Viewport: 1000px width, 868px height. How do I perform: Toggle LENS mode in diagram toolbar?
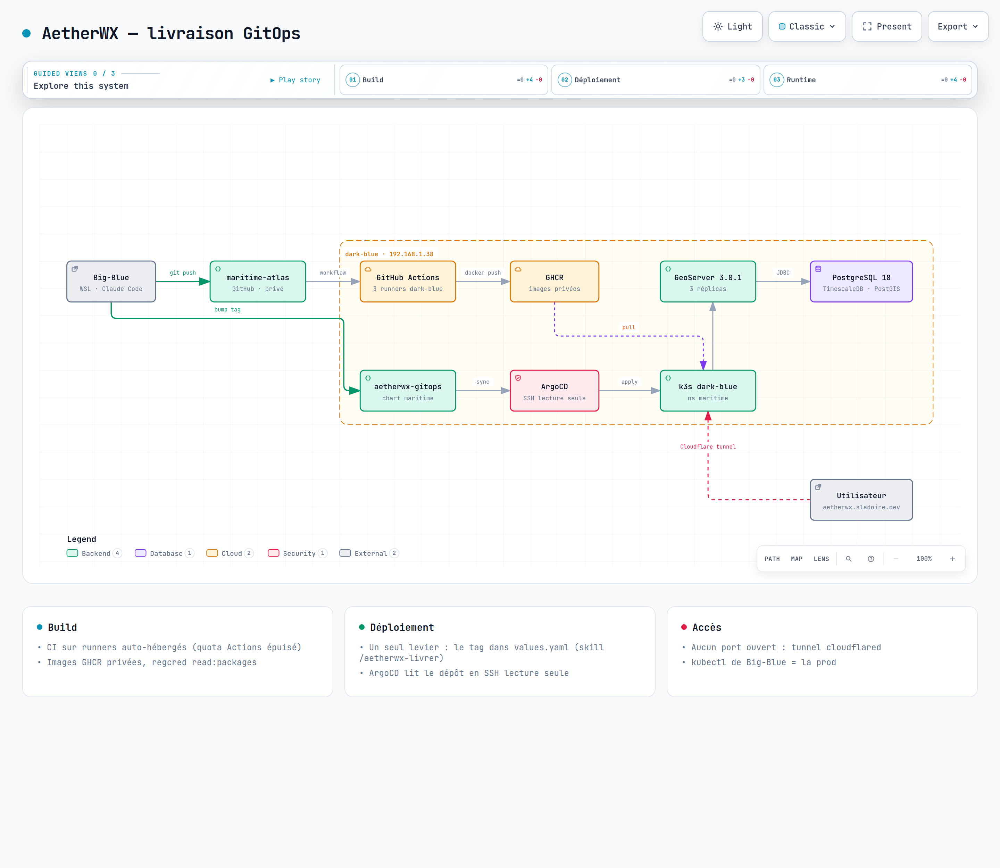821,559
